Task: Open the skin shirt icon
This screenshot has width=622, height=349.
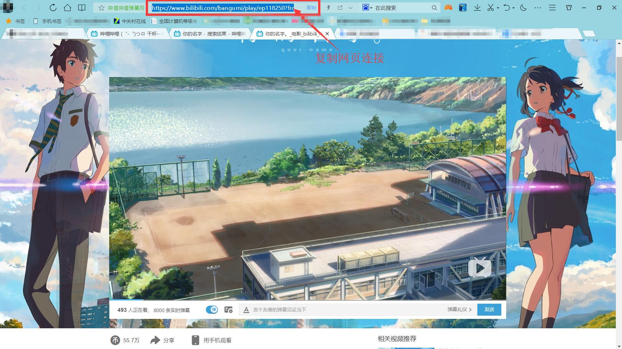Action: [569, 7]
